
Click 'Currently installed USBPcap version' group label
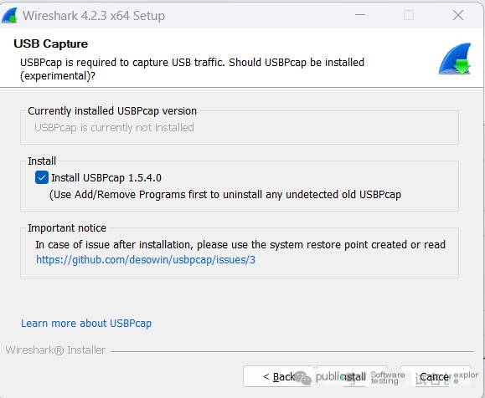tap(112, 111)
